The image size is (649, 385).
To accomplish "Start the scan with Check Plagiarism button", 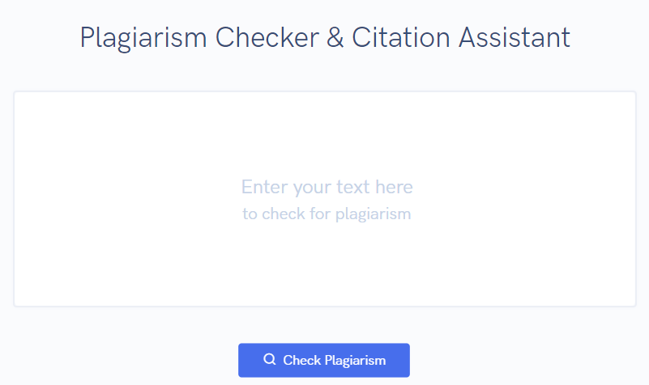I will pyautogui.click(x=323, y=360).
